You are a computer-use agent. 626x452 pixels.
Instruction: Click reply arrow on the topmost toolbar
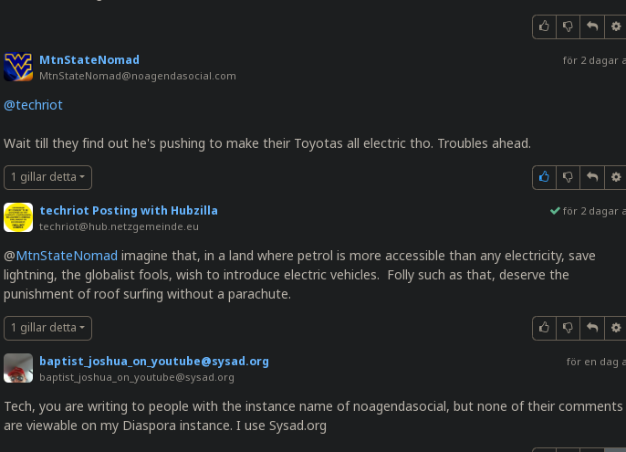point(592,26)
